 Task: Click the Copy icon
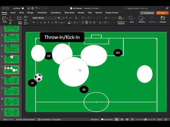(10, 20)
